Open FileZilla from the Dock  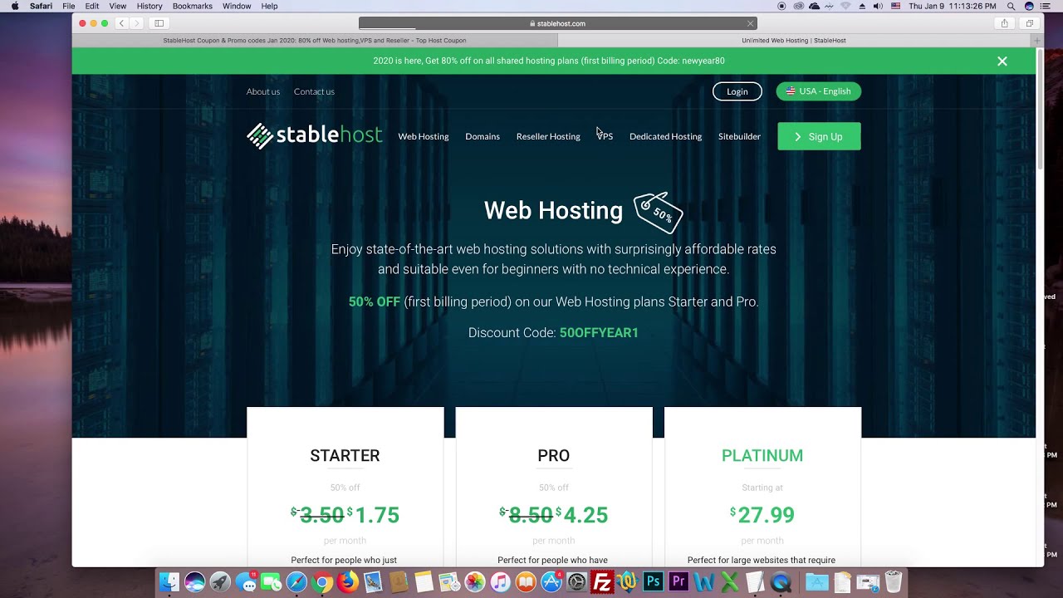602,582
